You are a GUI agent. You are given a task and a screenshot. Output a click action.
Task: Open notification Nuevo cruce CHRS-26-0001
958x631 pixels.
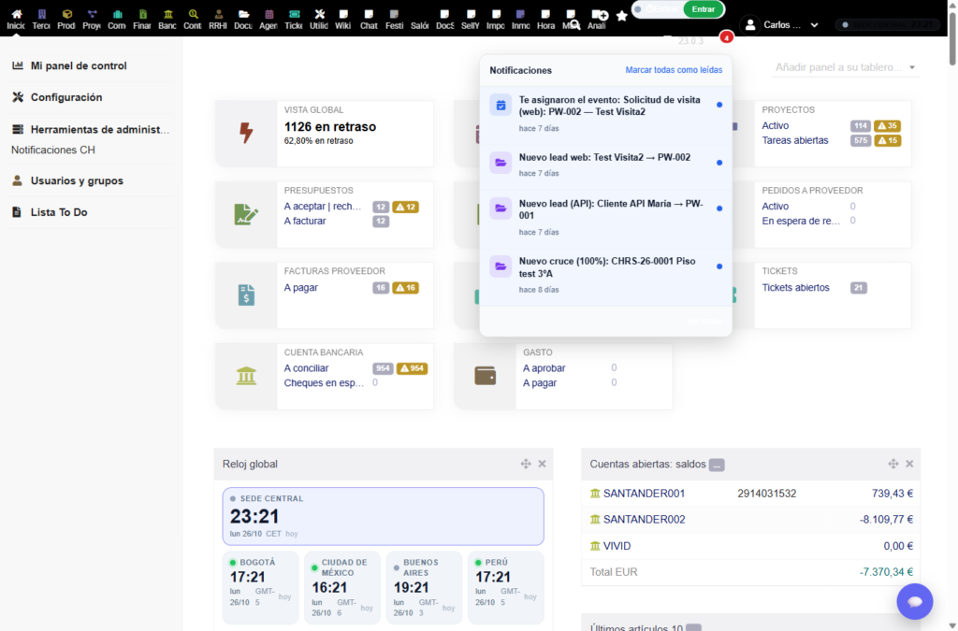[605, 277]
